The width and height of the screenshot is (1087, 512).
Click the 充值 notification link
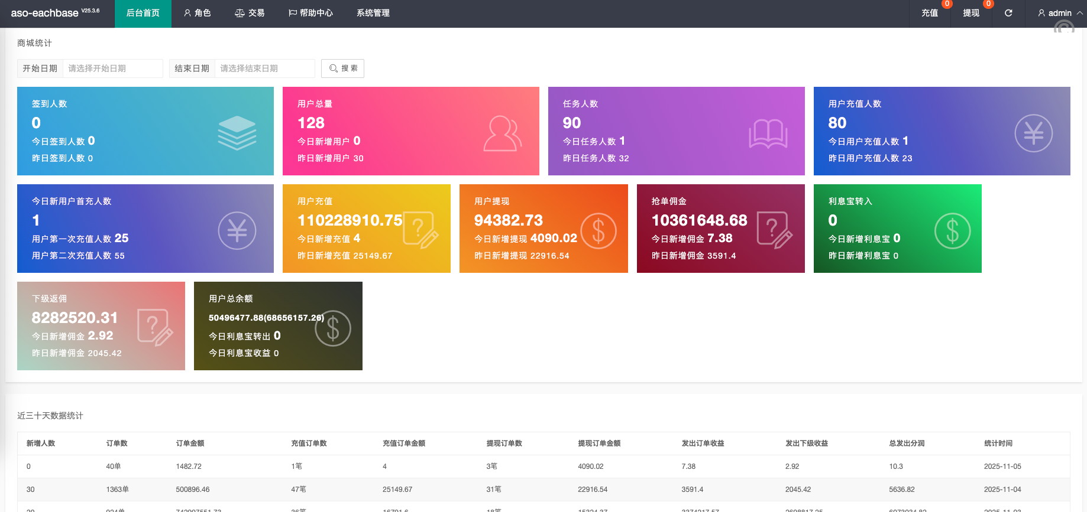(x=929, y=13)
